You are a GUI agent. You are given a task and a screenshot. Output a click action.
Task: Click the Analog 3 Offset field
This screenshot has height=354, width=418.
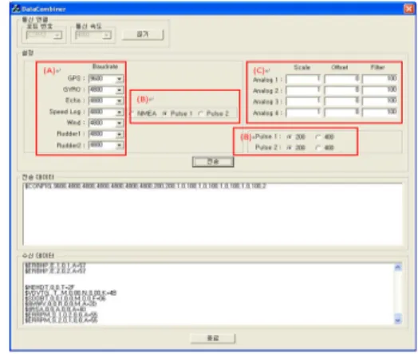click(x=341, y=101)
